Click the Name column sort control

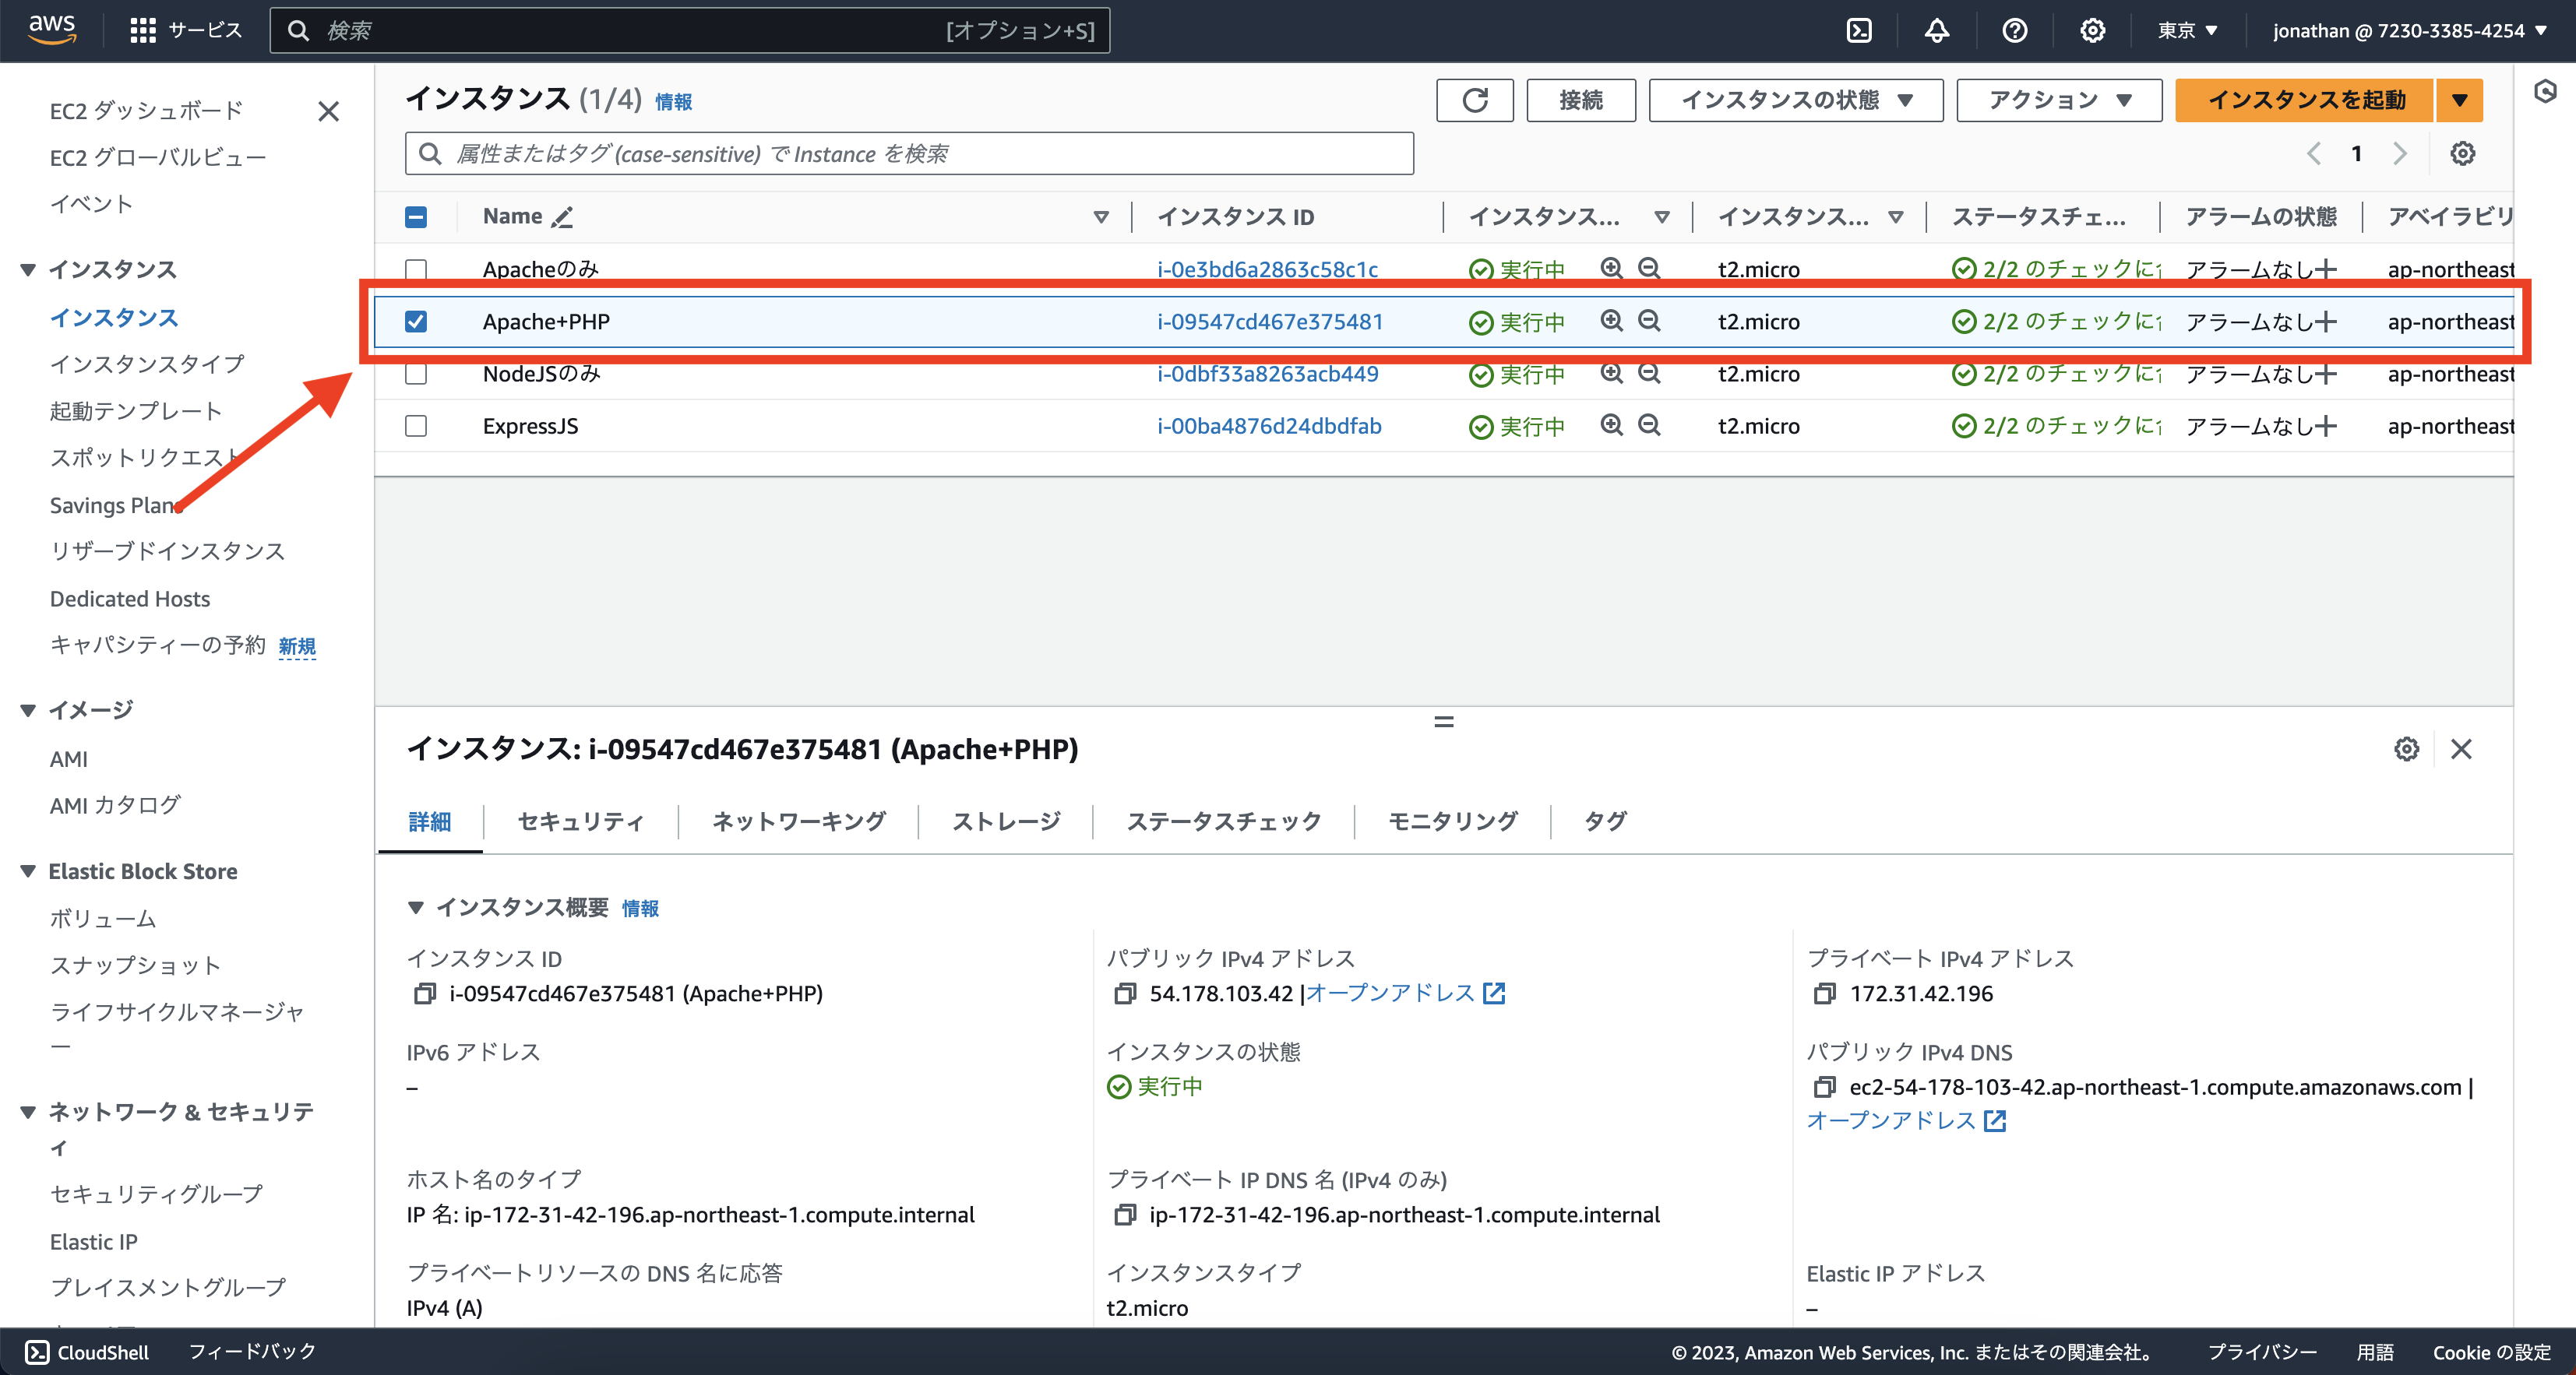(x=1101, y=217)
